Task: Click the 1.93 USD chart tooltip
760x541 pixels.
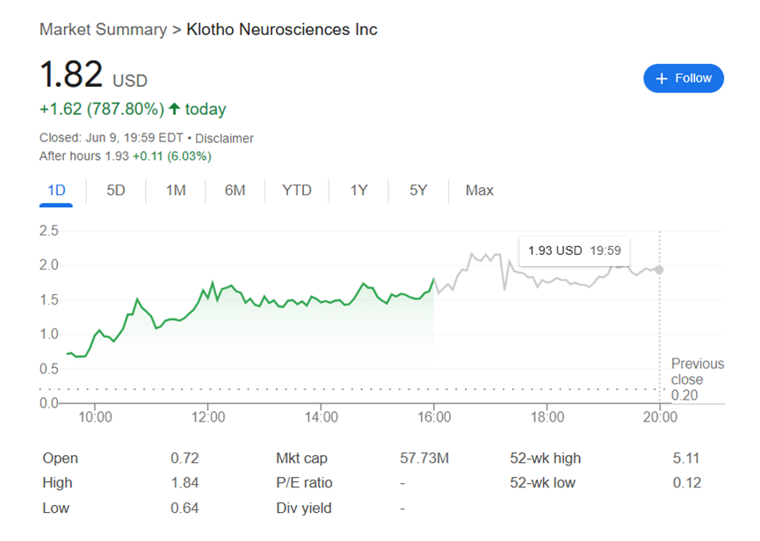Action: [x=575, y=250]
